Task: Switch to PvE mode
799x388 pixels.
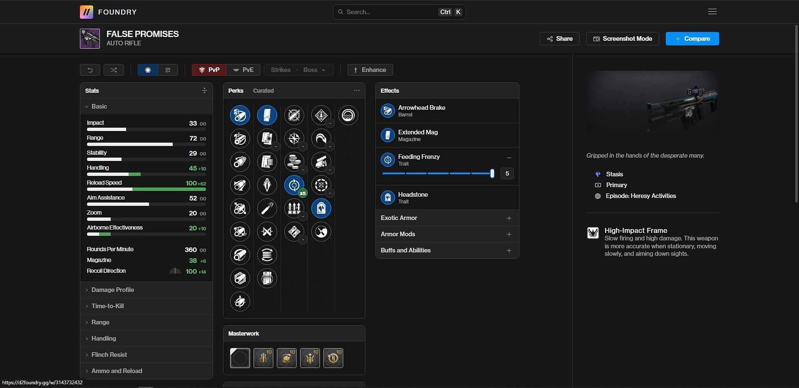Action: [243, 70]
